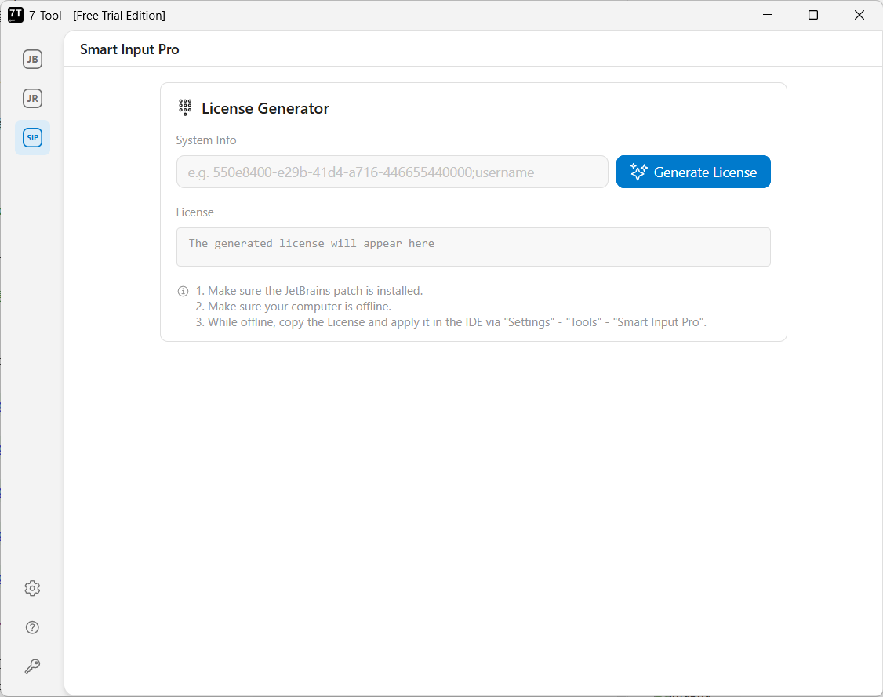This screenshot has height=697, width=883.
Task: Click the 7T app logo in title bar
Action: 15,15
